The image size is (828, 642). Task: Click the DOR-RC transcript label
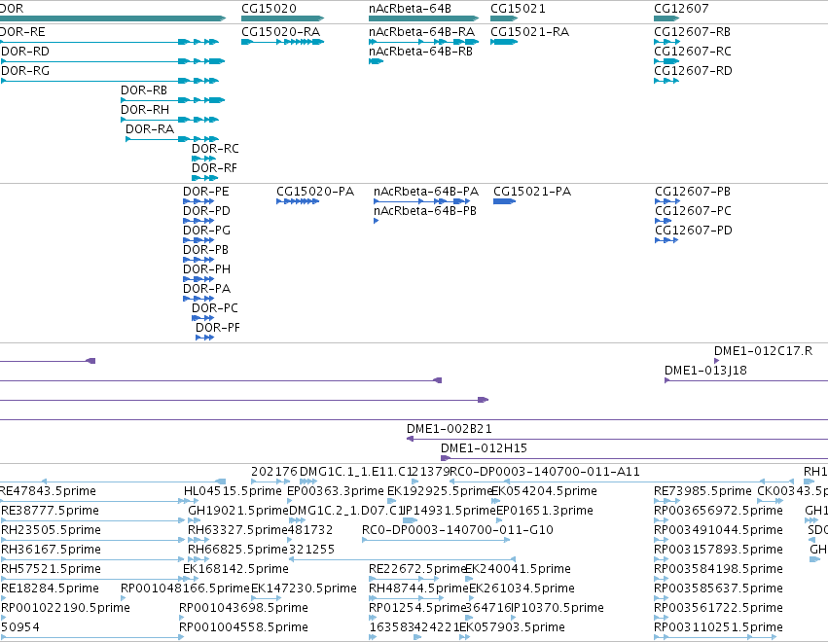coord(215,149)
